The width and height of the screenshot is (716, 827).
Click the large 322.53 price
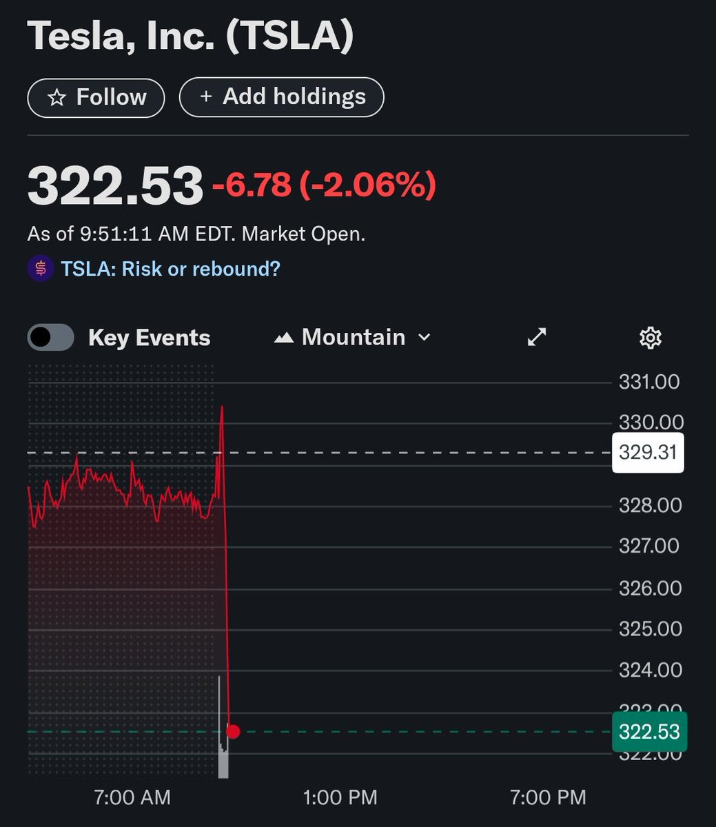115,186
